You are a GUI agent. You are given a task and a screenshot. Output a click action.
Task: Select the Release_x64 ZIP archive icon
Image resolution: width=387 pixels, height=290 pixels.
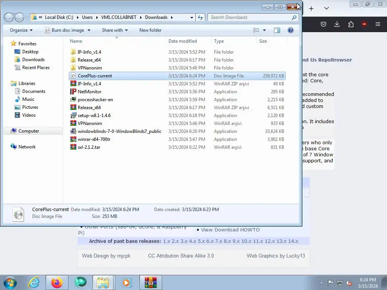[x=73, y=107]
